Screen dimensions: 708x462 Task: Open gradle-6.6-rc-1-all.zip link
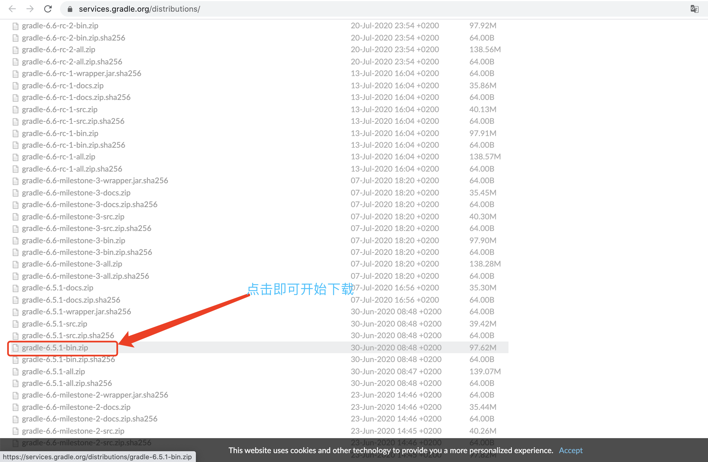(59, 157)
